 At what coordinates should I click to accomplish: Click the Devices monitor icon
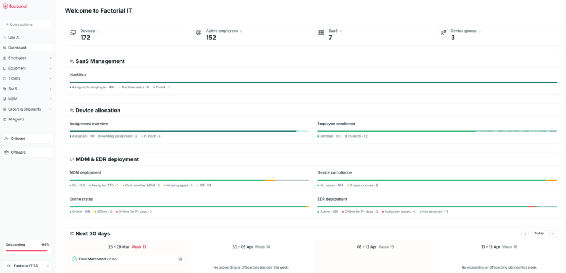coord(73,33)
